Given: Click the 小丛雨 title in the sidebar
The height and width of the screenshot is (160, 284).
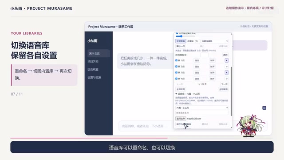Looking at the screenshot, I should coord(92,41).
